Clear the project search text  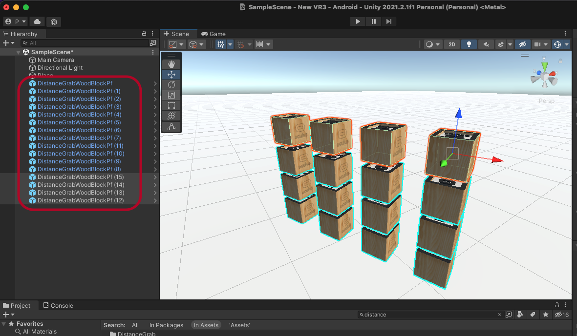[499, 315]
